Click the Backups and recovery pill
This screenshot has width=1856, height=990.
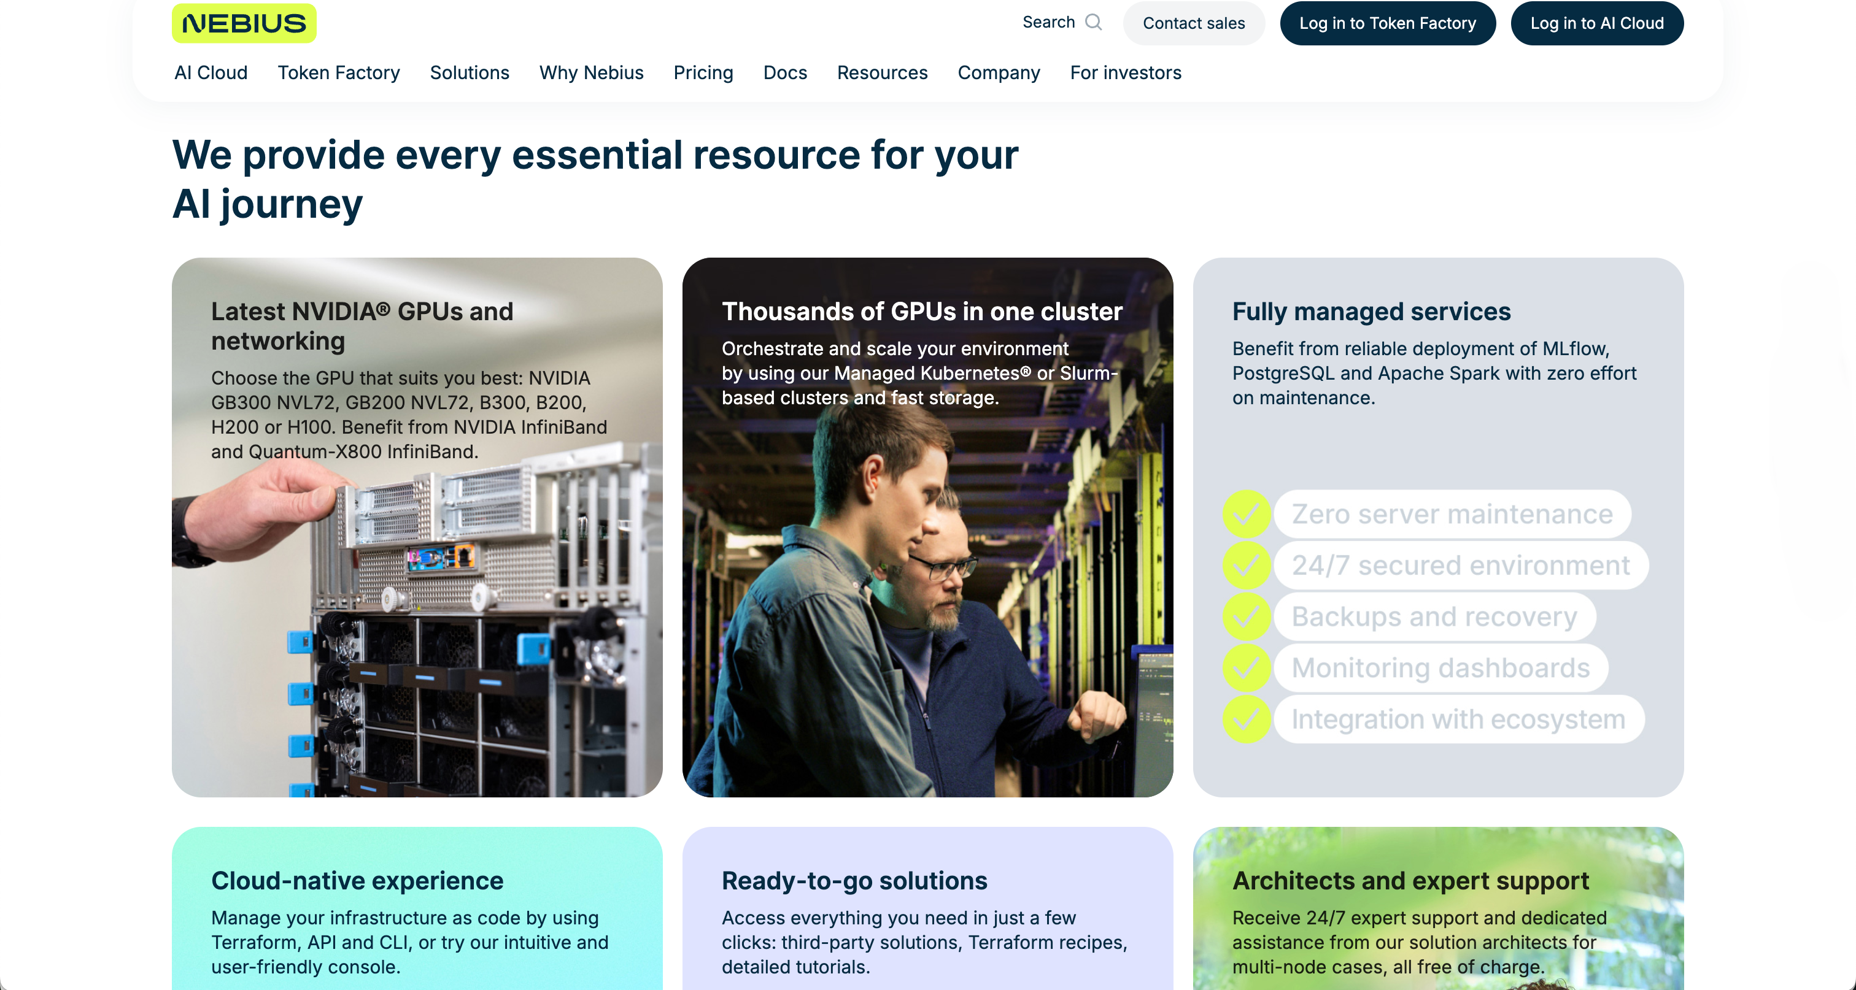tap(1434, 616)
